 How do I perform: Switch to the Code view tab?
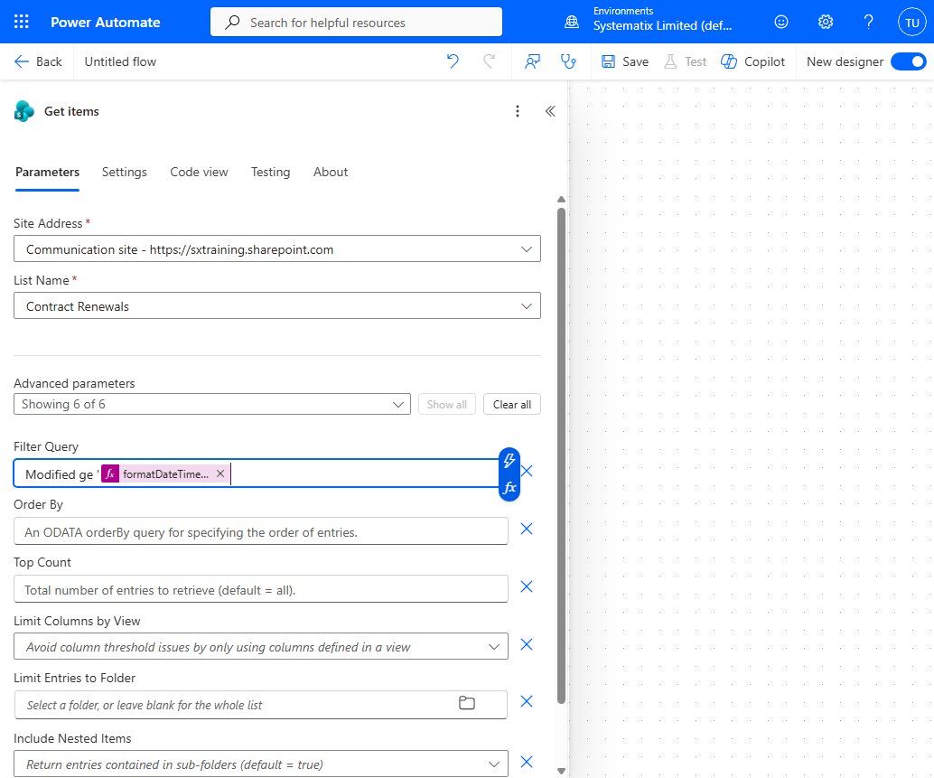(x=199, y=173)
